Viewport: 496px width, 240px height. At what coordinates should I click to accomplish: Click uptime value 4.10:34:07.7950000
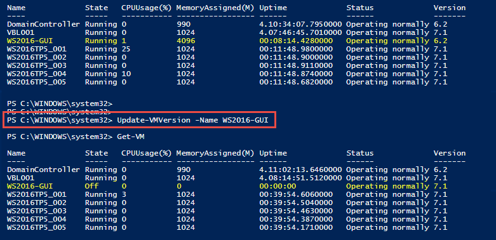pyautogui.click(x=300, y=24)
